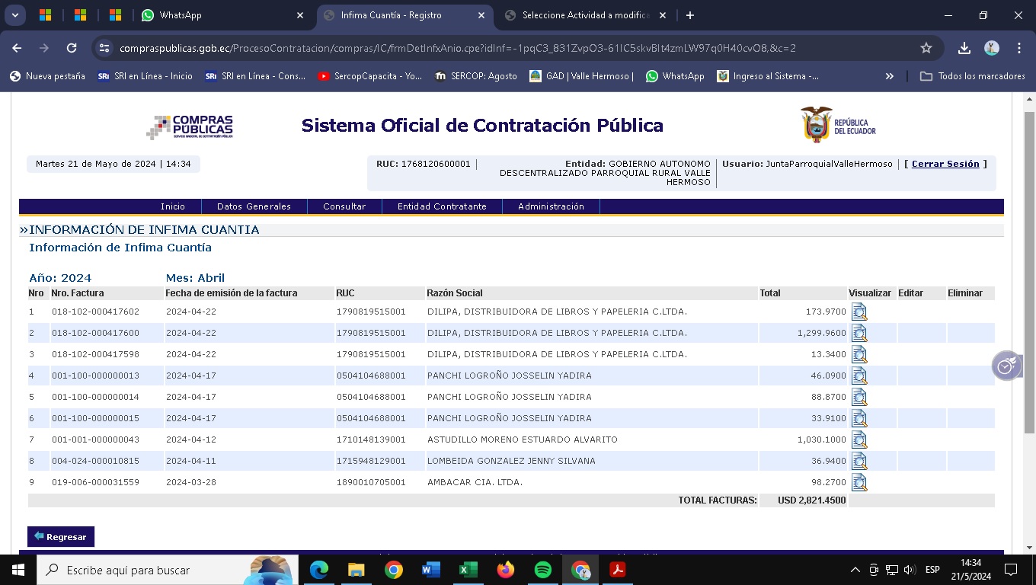Show hidden system tray icons
This screenshot has height=585, width=1036.
(x=855, y=570)
